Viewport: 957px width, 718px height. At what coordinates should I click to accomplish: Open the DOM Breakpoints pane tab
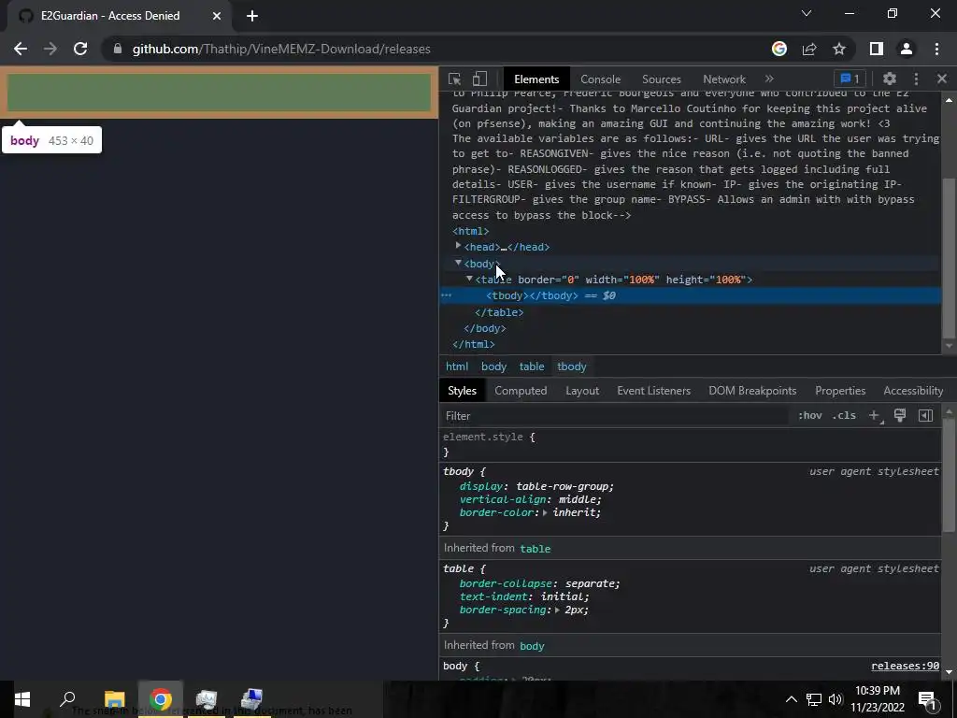[752, 391]
